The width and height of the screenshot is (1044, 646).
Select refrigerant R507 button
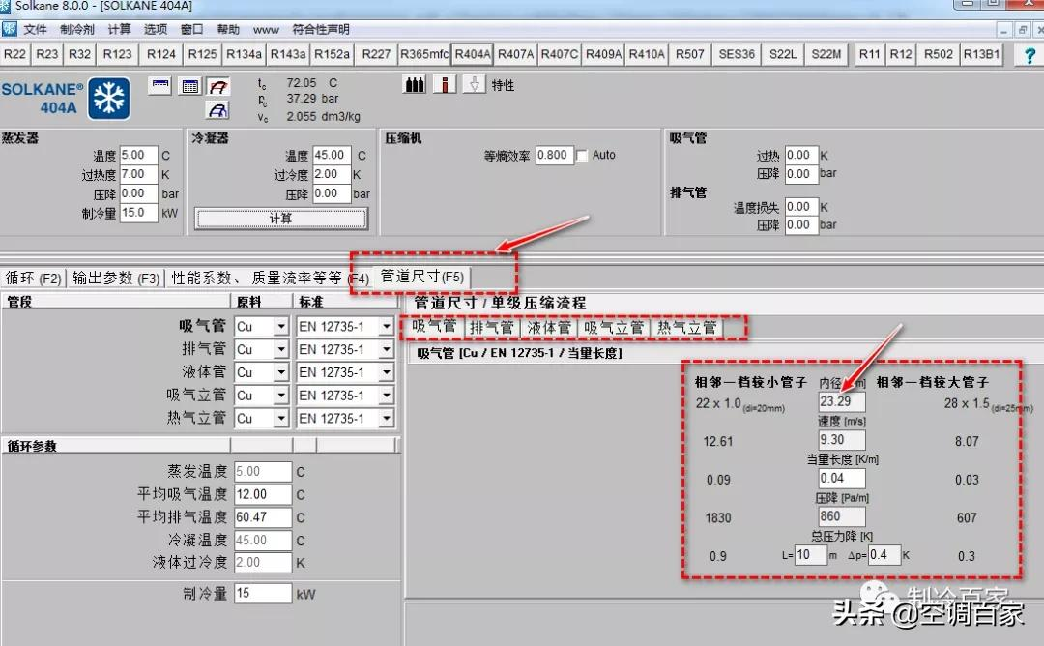pyautogui.click(x=690, y=54)
